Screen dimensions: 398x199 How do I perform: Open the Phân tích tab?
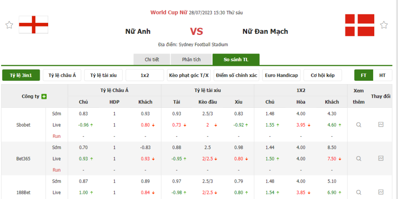pos(191,59)
